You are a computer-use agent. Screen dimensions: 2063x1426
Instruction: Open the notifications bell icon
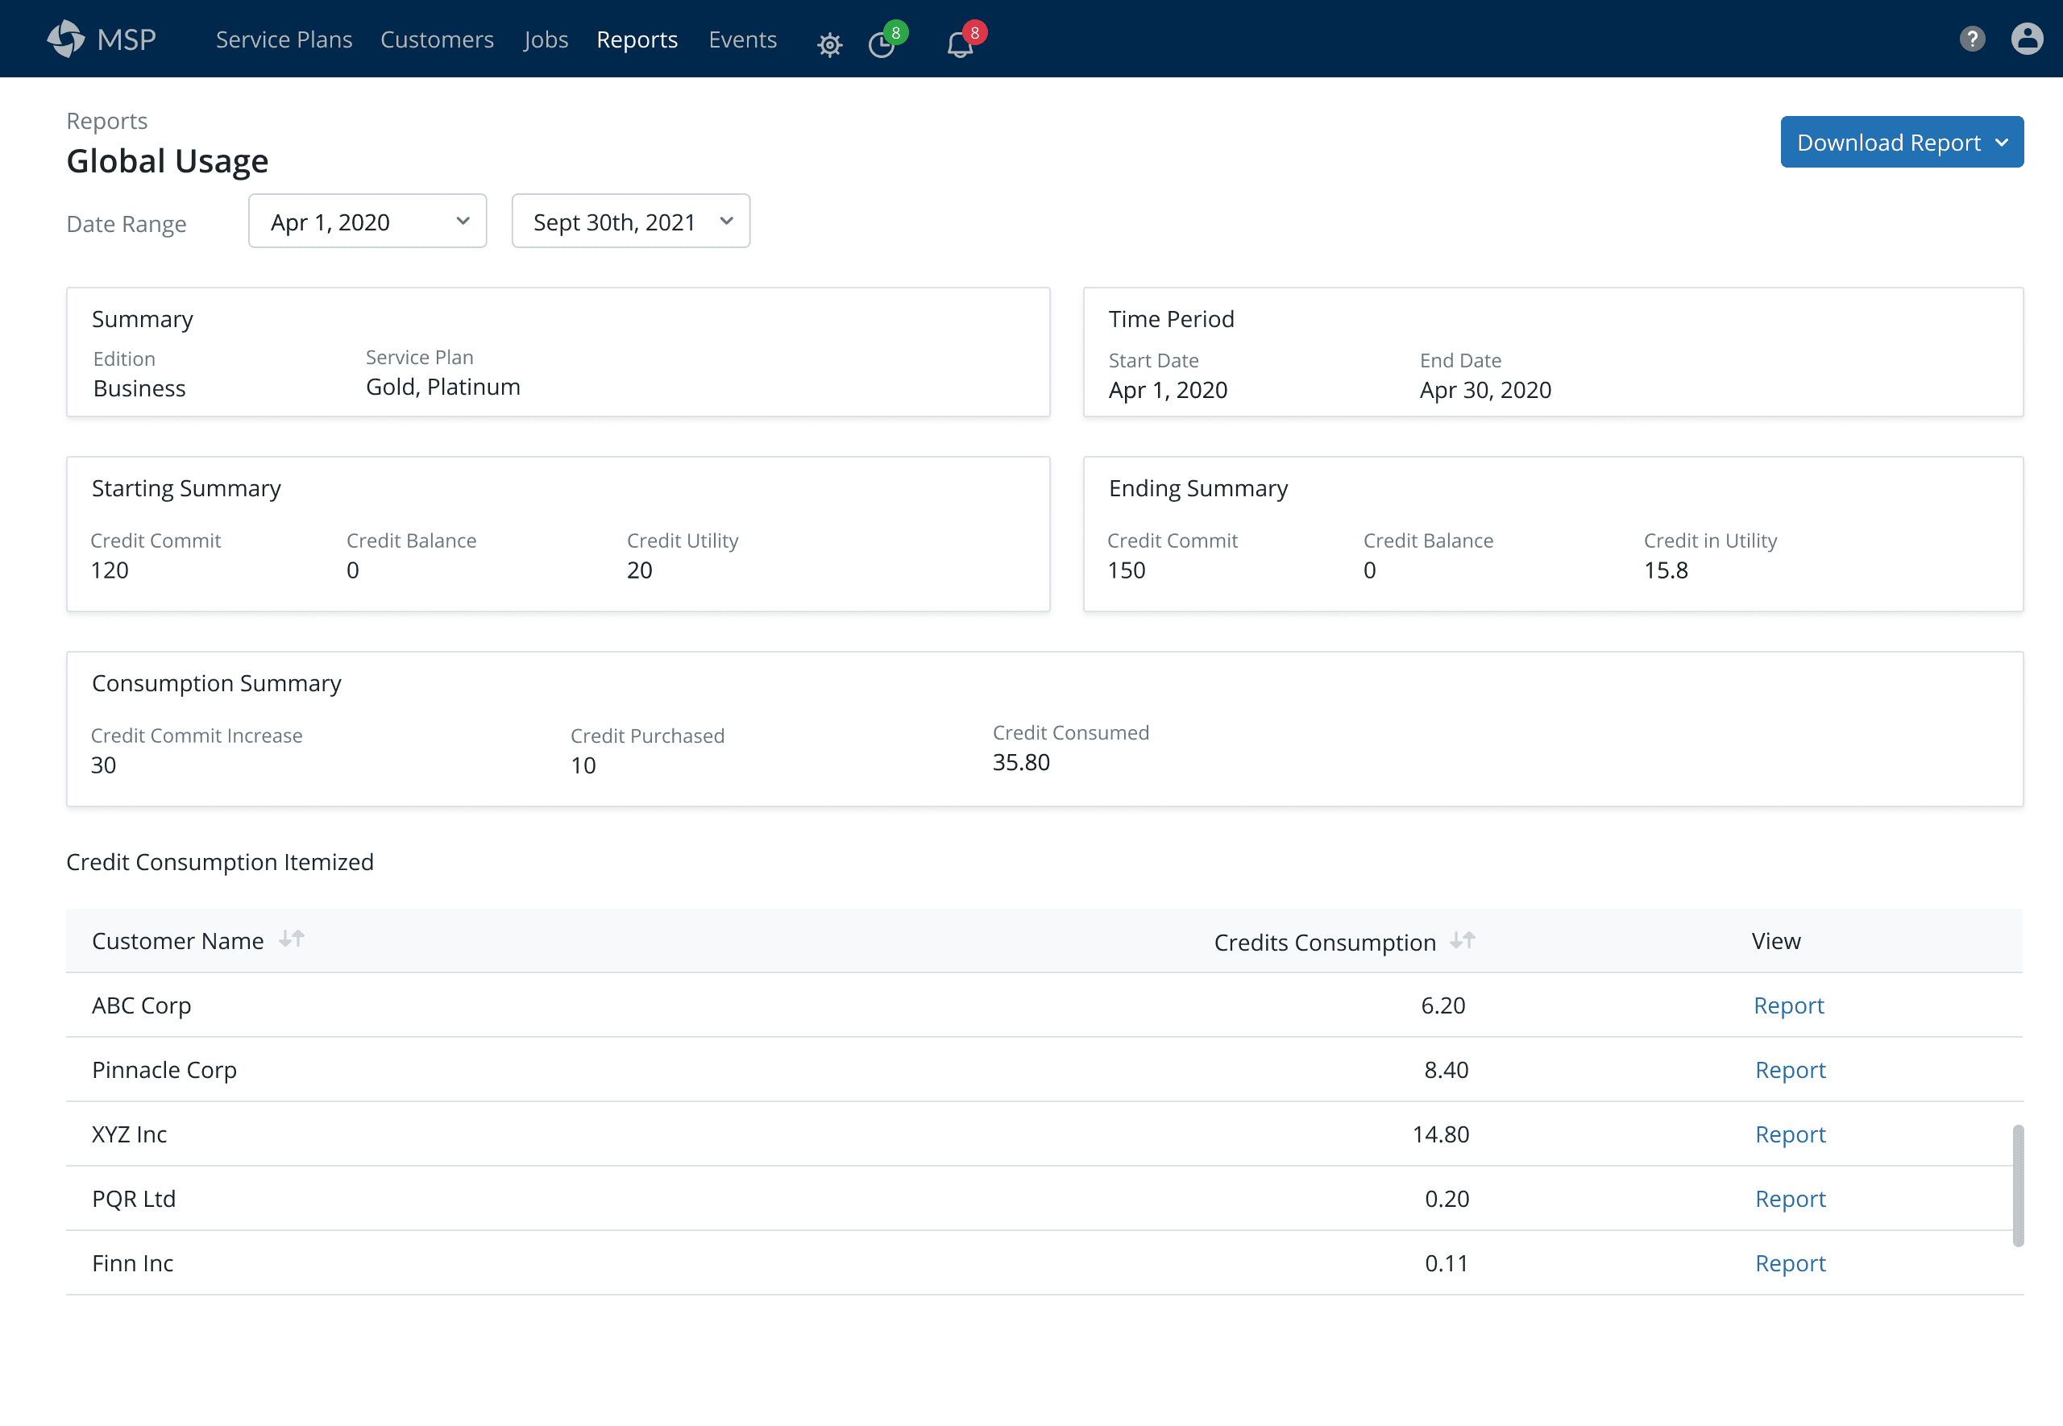click(960, 44)
